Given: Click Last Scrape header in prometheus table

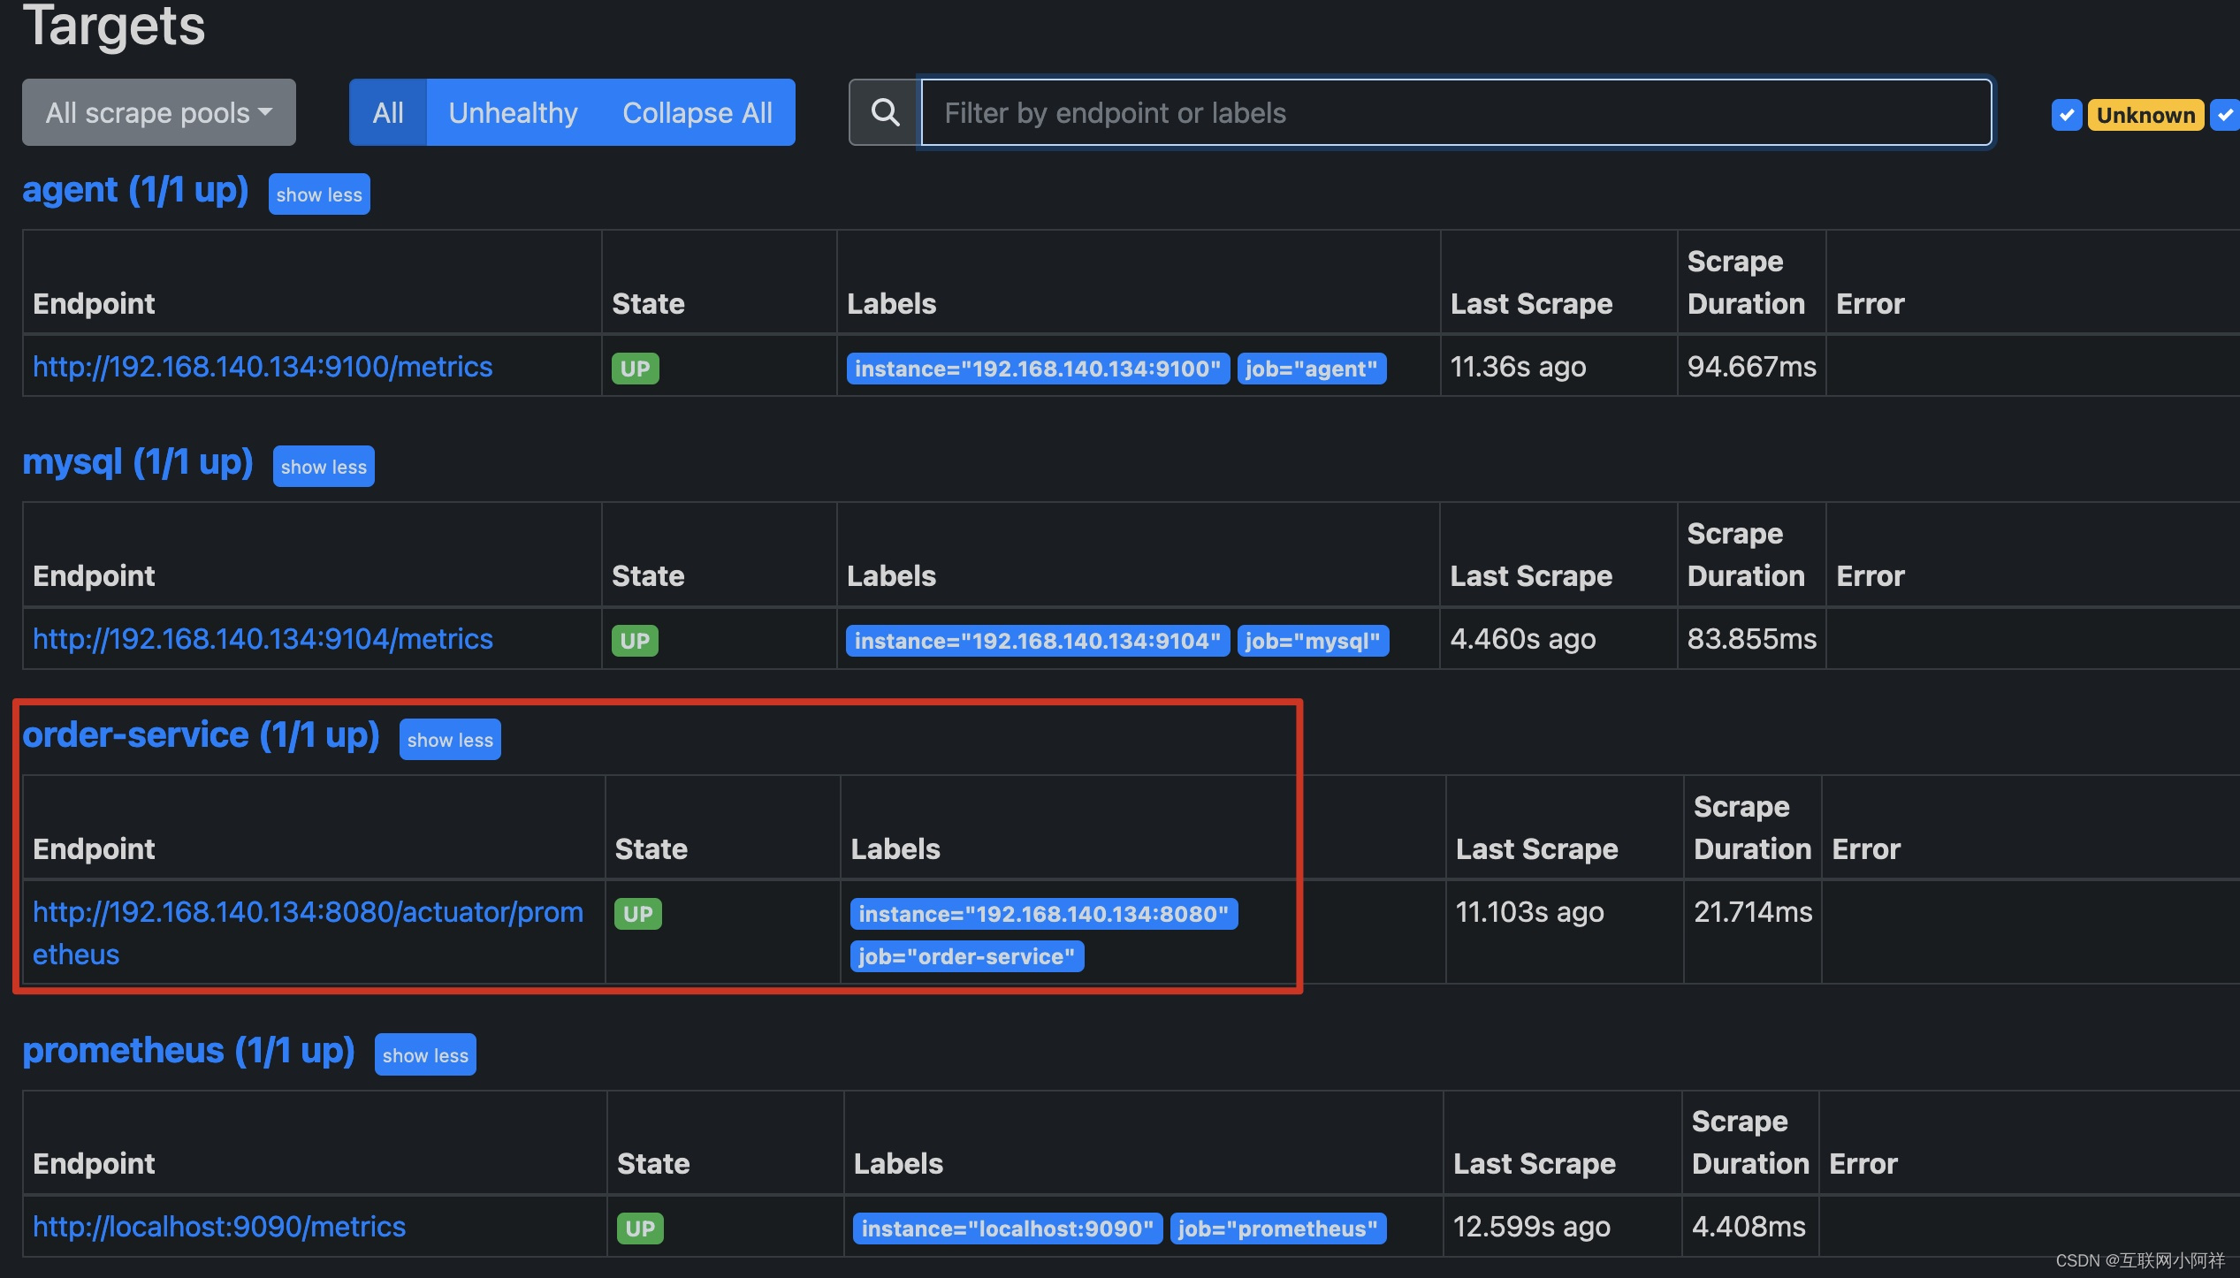Looking at the screenshot, I should click(x=1535, y=1164).
